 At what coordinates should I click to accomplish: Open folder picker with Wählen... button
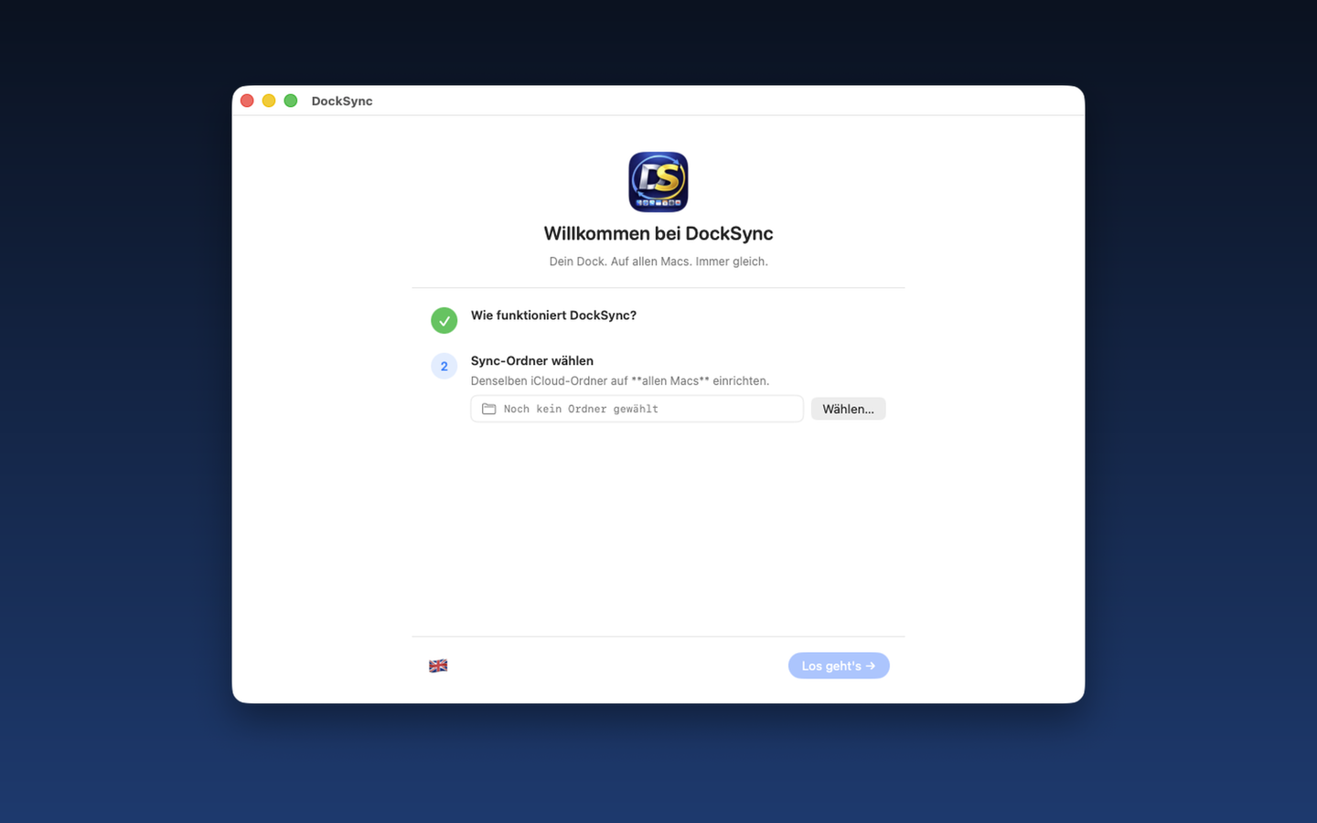click(x=848, y=409)
